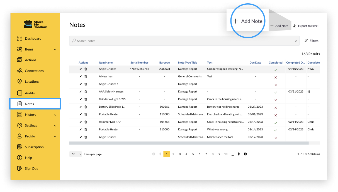Expand the Settings sidebar section

(55, 126)
